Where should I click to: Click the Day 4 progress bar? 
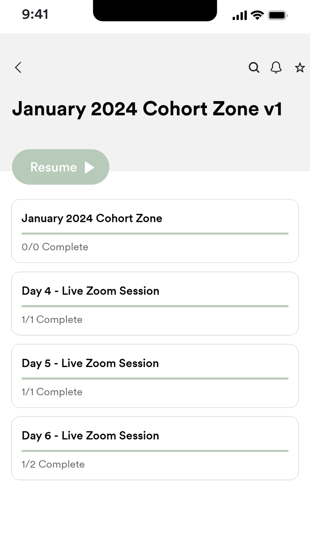pyautogui.click(x=155, y=306)
